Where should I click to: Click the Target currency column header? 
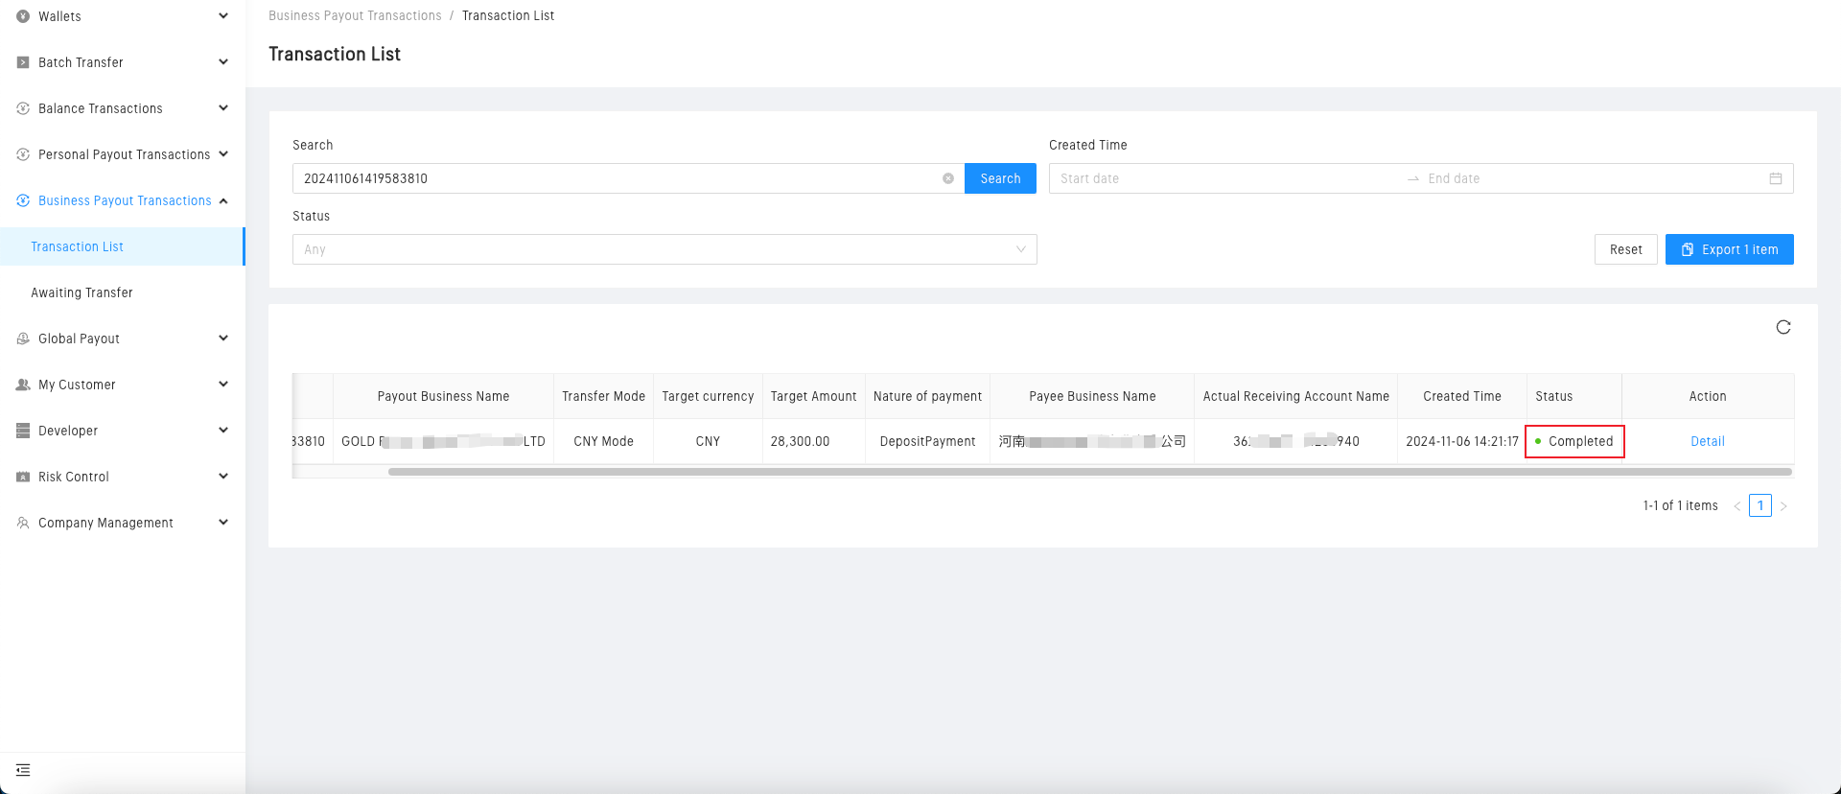tap(708, 396)
